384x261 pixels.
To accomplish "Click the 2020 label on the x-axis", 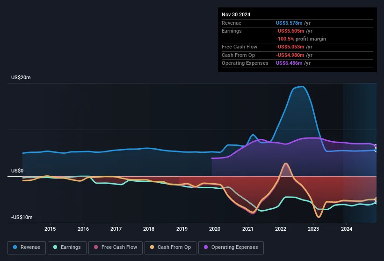I will [215, 229].
